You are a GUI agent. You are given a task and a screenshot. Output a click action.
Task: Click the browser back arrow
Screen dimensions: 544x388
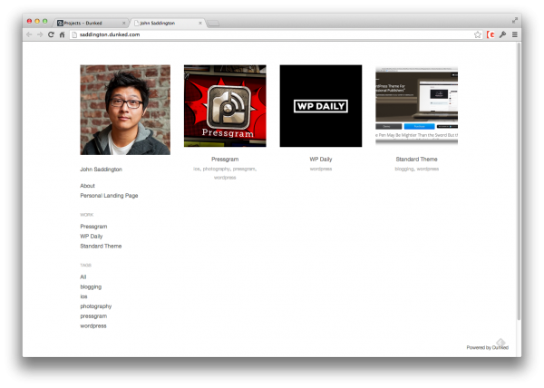29,34
